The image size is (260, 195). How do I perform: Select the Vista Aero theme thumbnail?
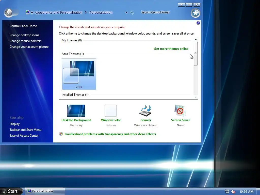[79, 74]
